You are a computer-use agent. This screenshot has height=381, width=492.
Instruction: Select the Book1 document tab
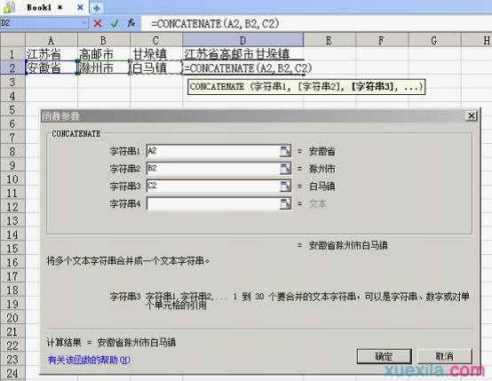coord(39,7)
